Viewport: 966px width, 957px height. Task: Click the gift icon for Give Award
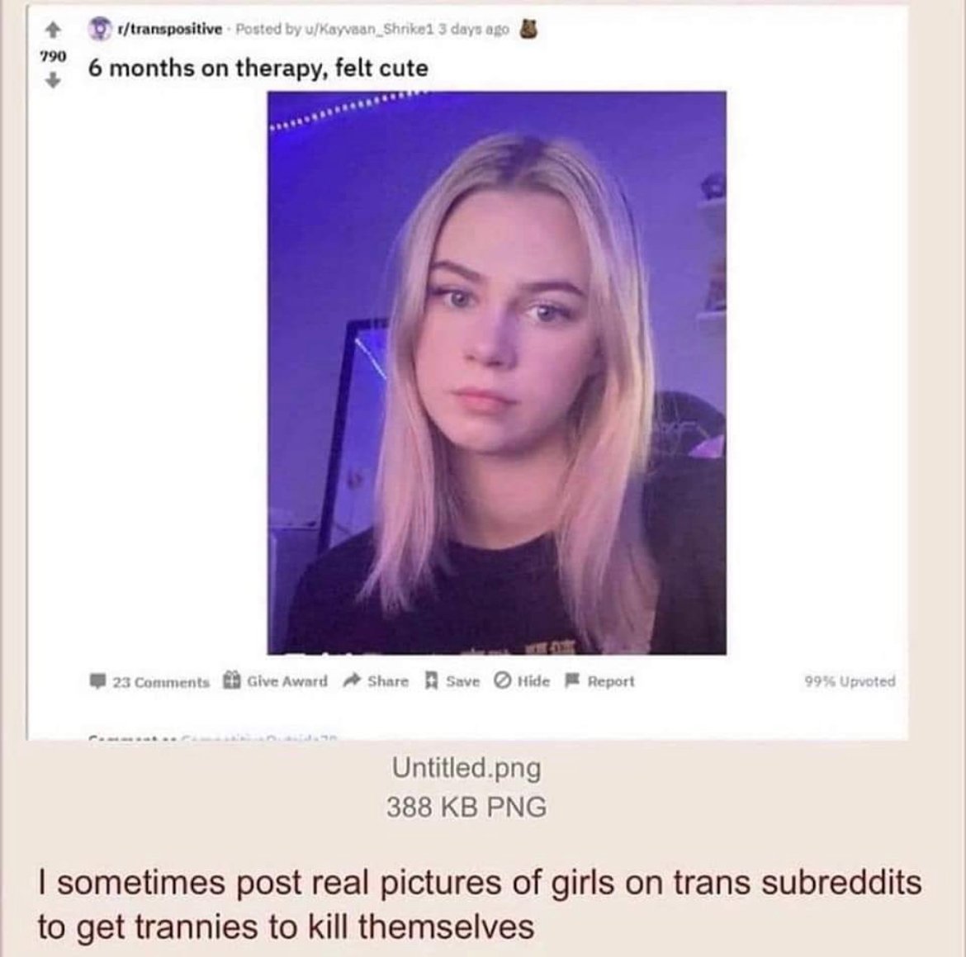coord(231,680)
